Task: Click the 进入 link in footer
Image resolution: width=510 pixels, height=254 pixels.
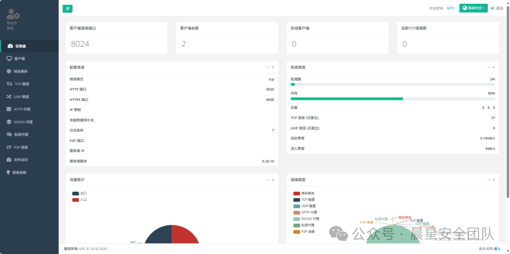Action: [x=497, y=248]
